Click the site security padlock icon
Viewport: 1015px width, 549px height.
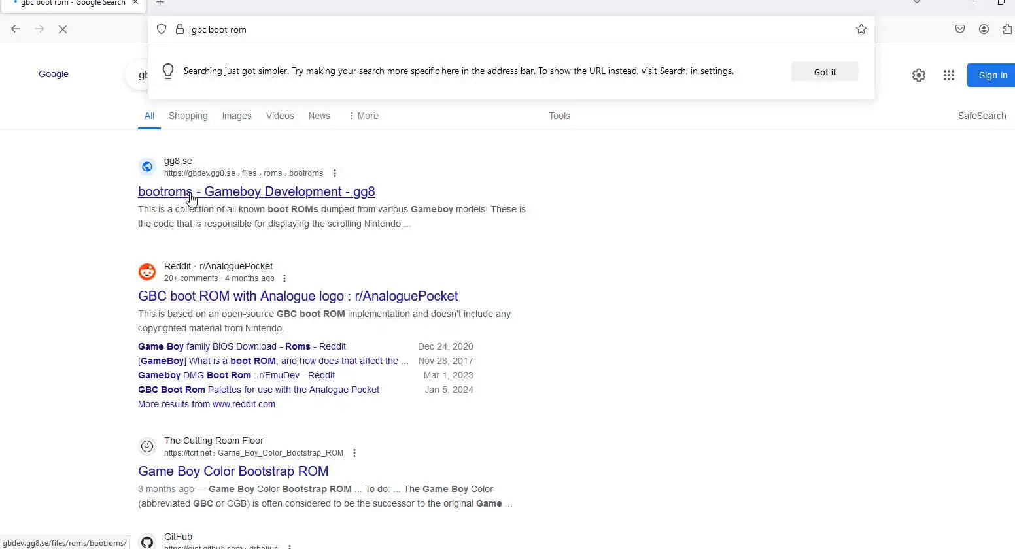[180, 29]
